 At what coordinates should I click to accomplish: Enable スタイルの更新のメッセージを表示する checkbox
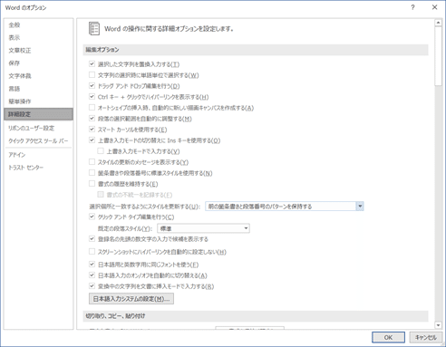(x=92, y=162)
